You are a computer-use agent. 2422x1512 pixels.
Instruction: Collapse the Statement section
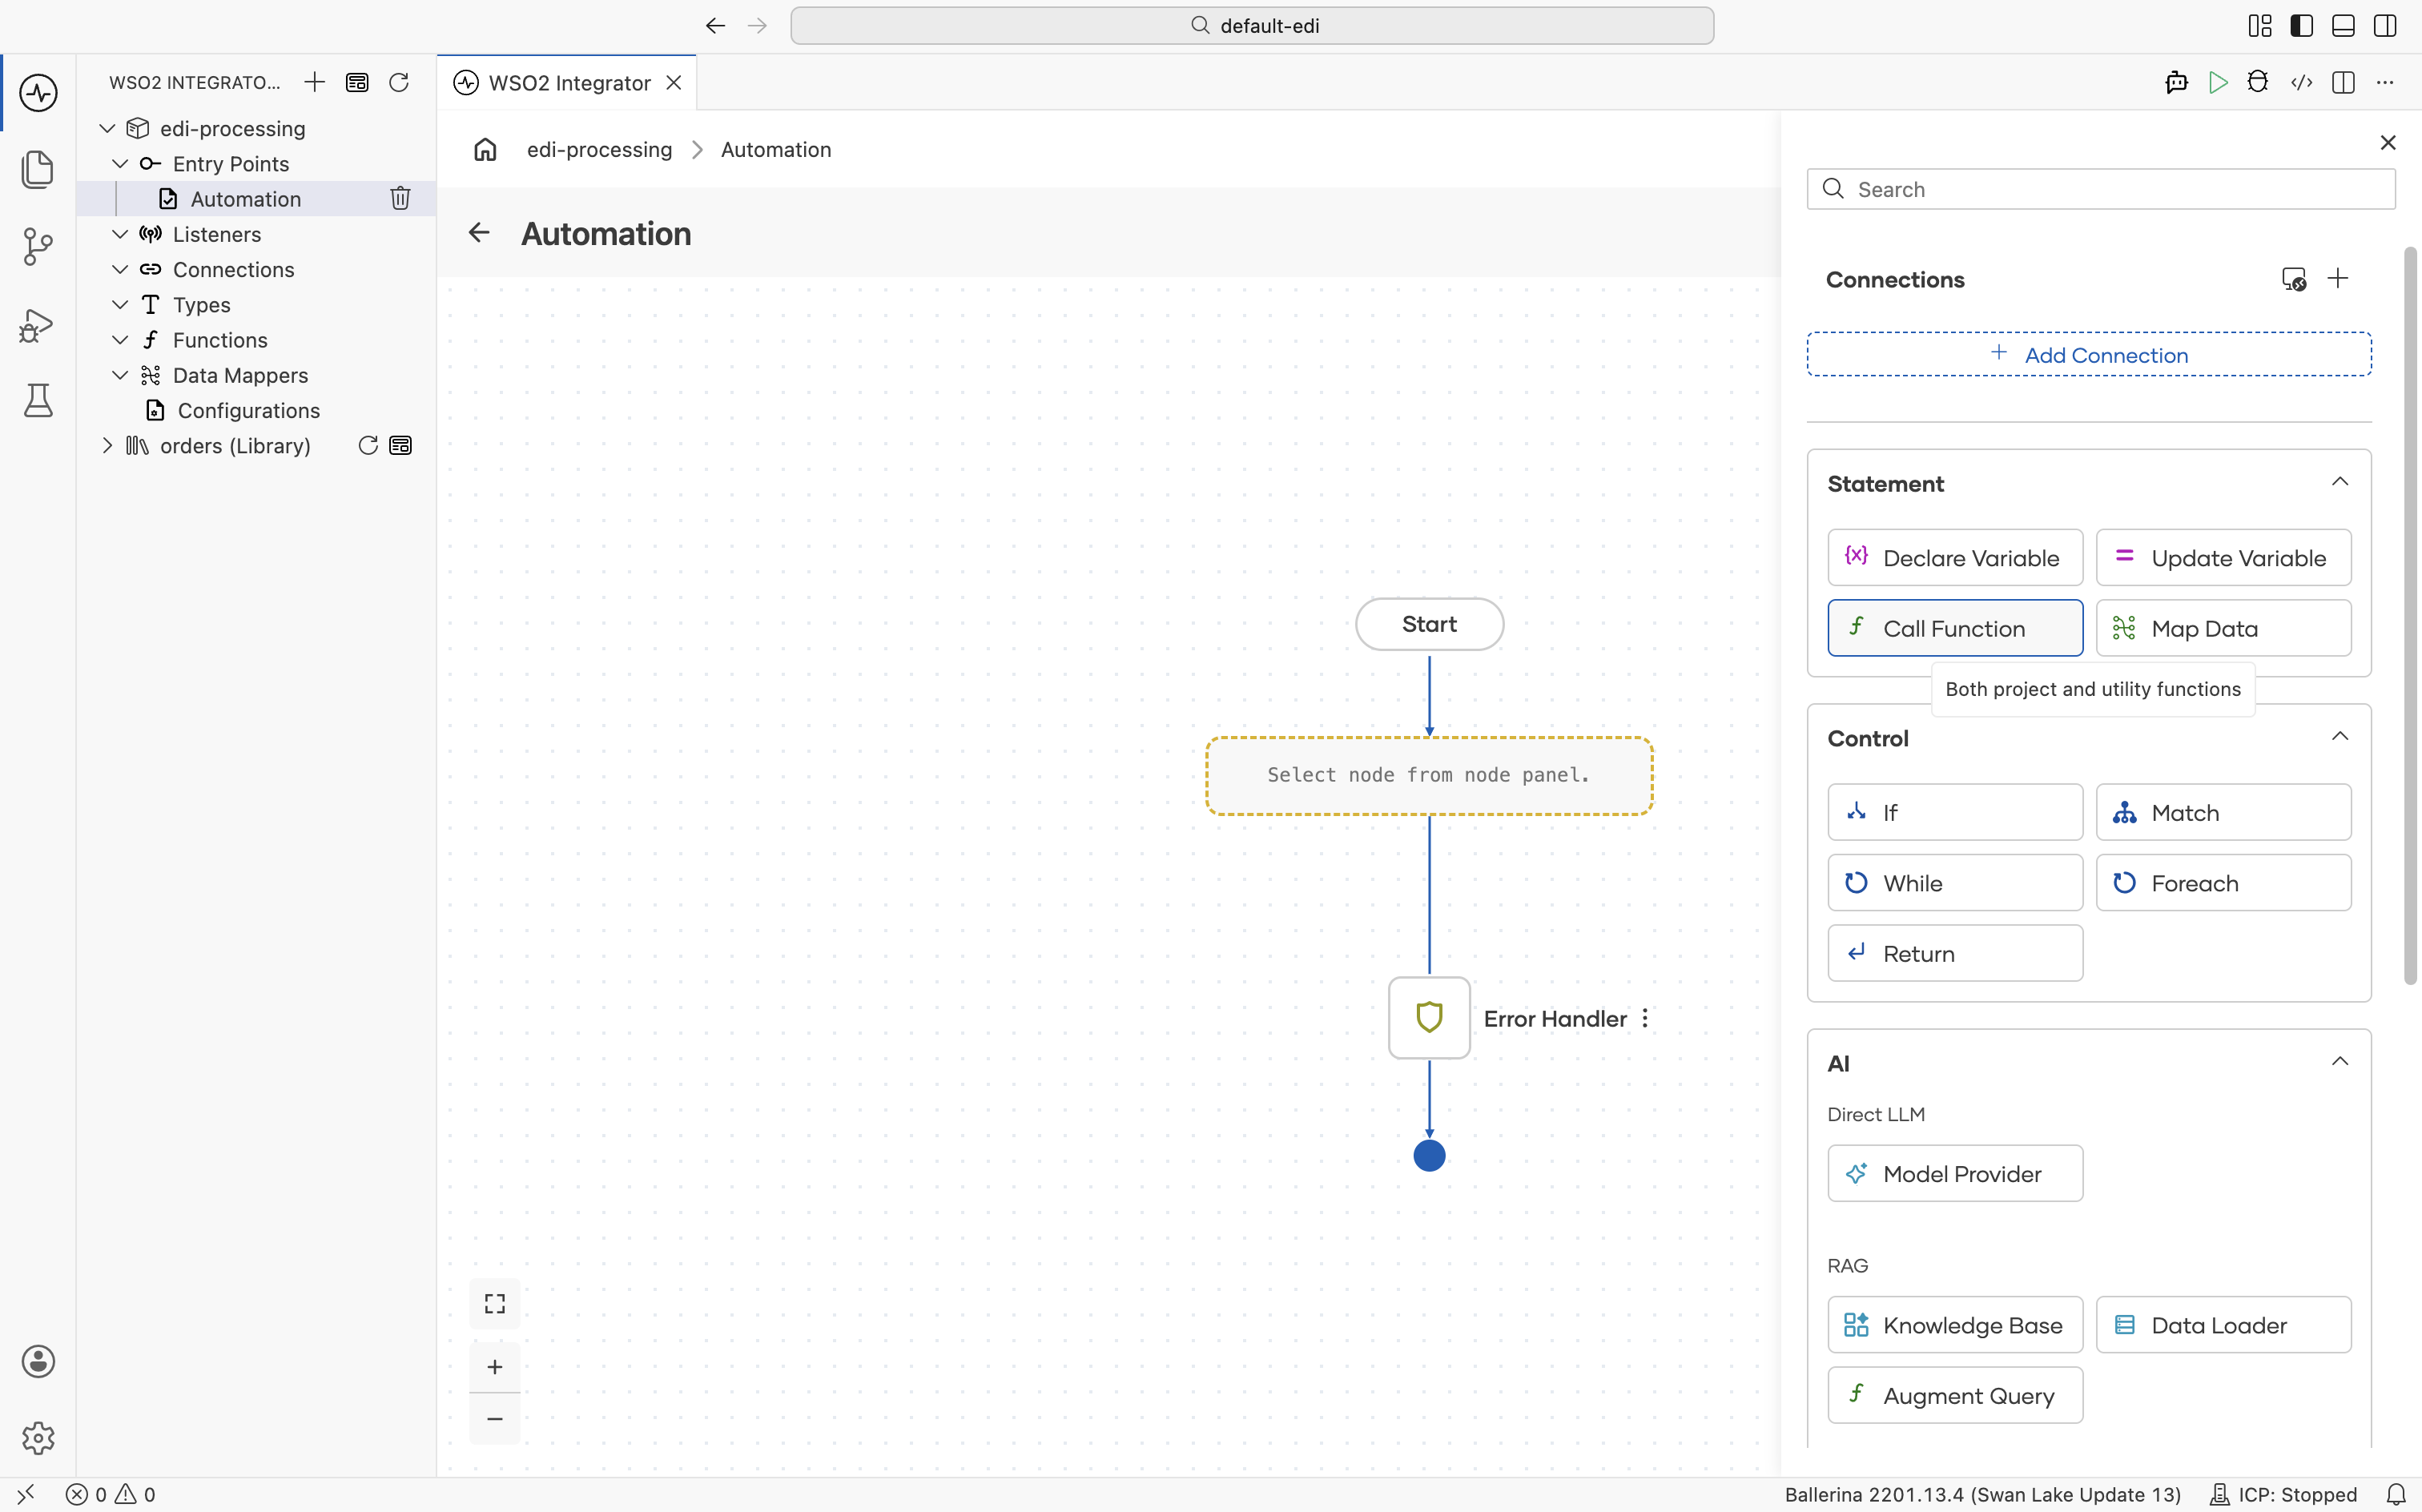coord(2340,482)
